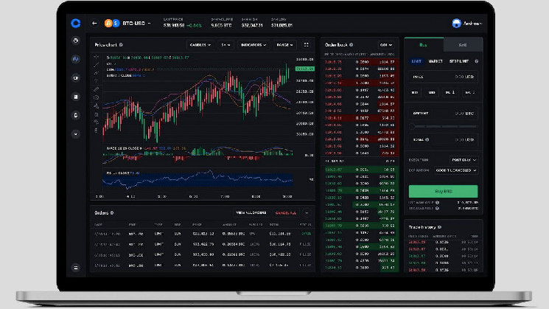
Task: Click the Mid price preset button
Action: pos(432,92)
